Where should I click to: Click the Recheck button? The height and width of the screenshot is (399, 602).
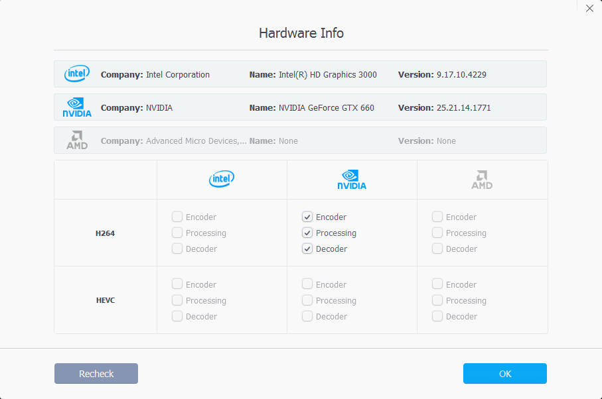tap(96, 373)
